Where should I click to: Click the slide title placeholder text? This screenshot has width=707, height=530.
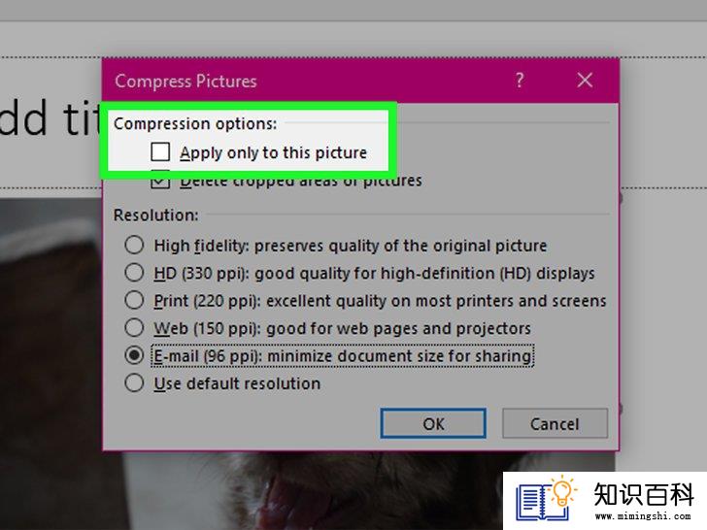click(x=50, y=118)
